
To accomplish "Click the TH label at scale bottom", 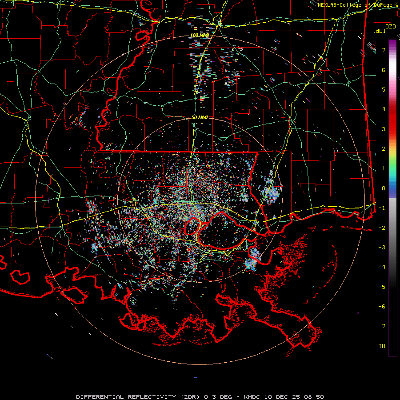I will point(382,346).
